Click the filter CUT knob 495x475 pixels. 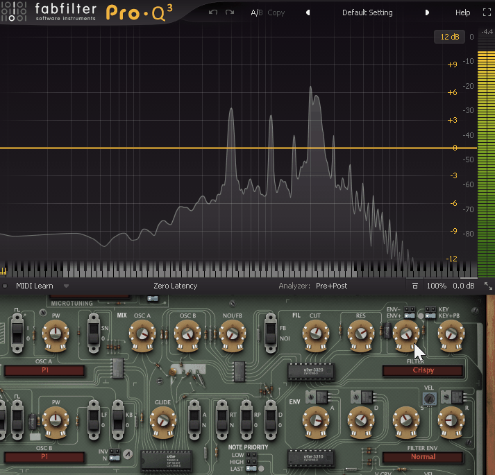tap(316, 334)
